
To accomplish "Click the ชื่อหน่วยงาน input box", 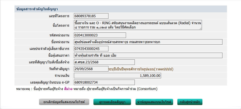I will (148, 42).
